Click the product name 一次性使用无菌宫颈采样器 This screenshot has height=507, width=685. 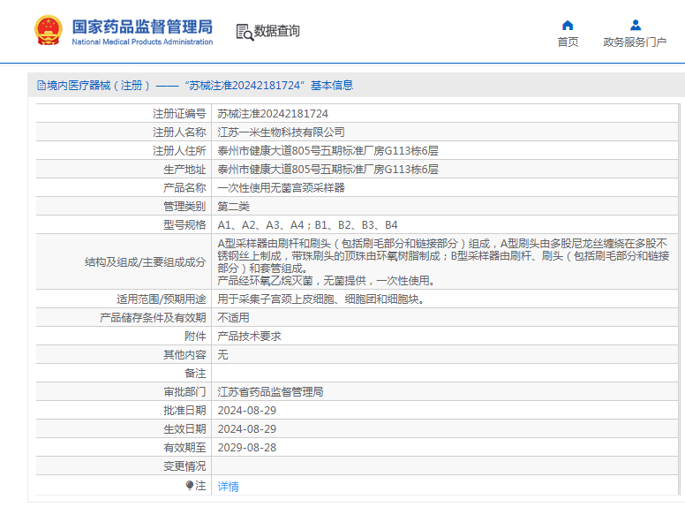point(281,188)
